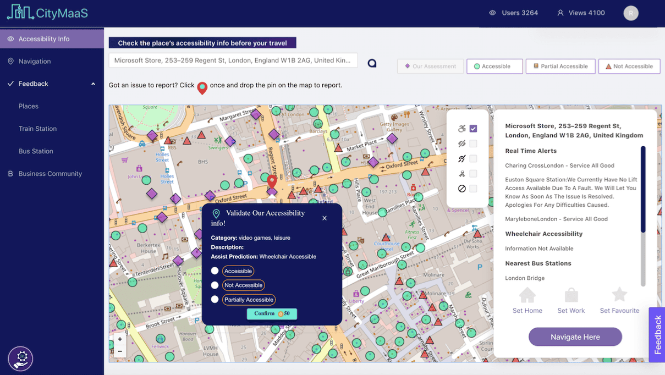Click the CityMaaS logo
Screen dimensions: 665x375
coord(47,12)
